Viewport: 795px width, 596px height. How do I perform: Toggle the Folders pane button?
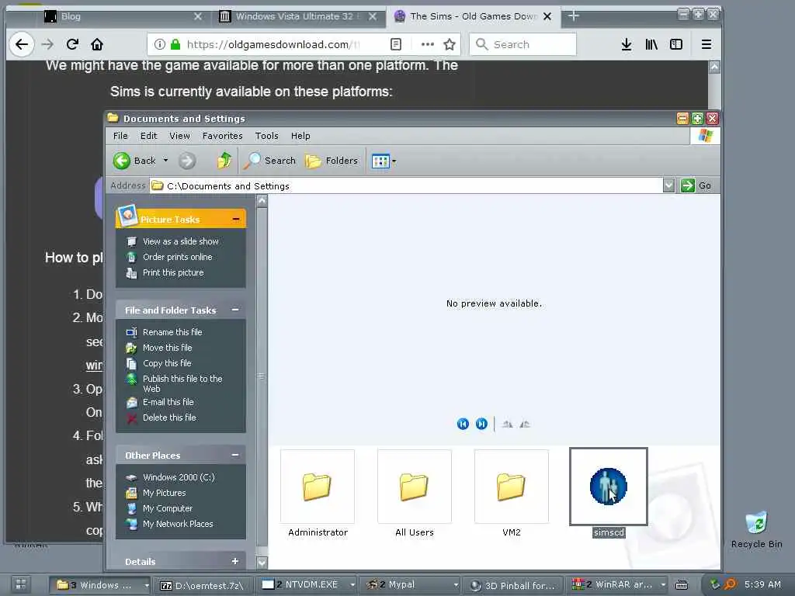332,161
